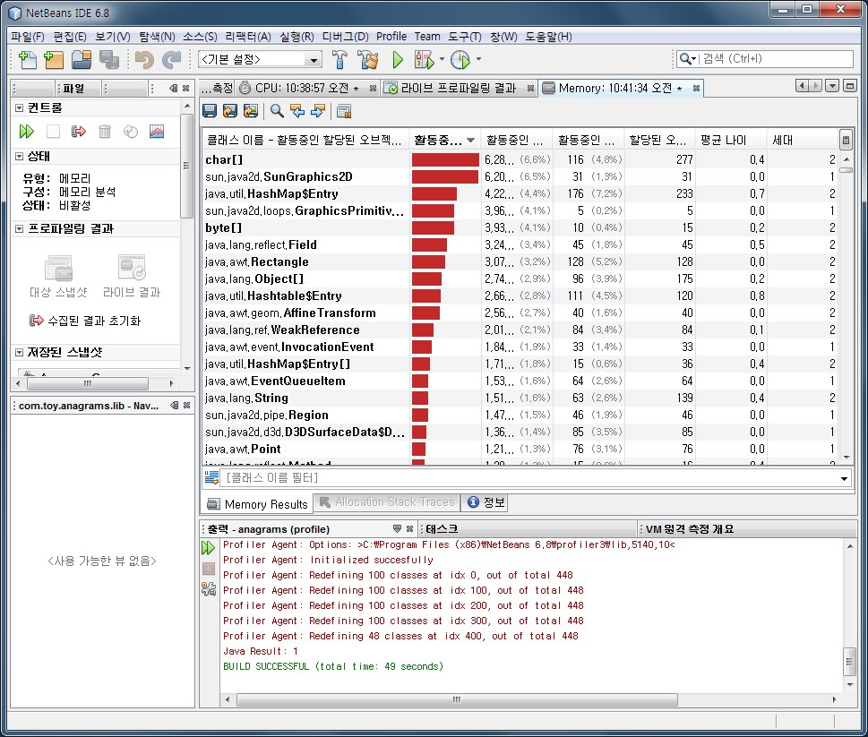Click the Undo arrow icon
The height and width of the screenshot is (737, 868).
(x=144, y=59)
